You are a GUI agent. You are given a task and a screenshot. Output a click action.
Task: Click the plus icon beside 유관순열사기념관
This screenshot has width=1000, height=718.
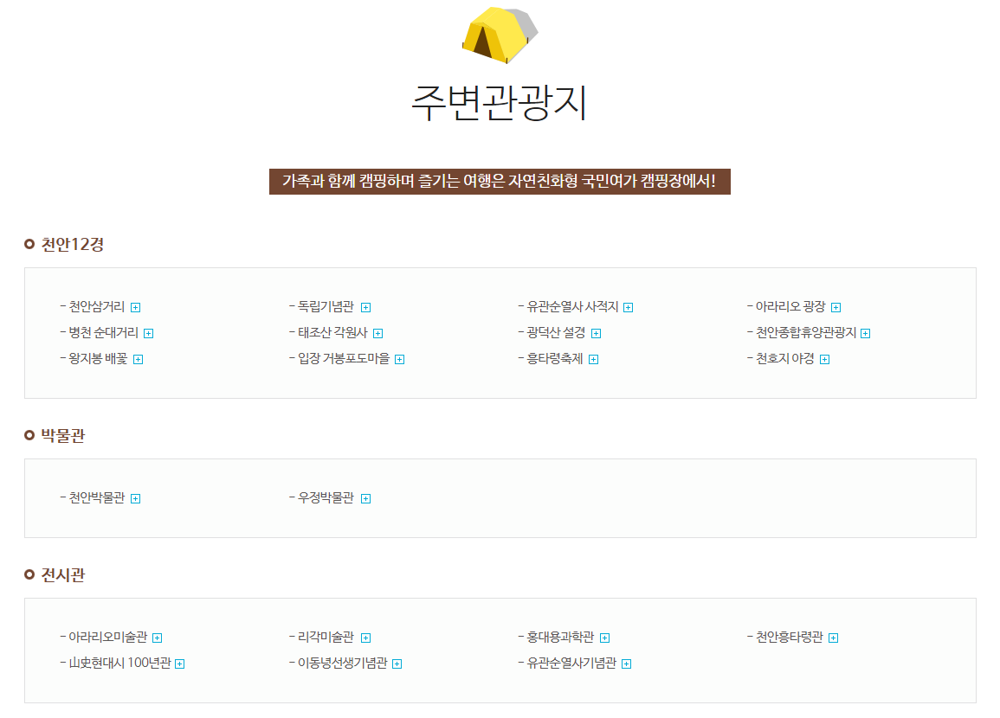[x=627, y=664]
